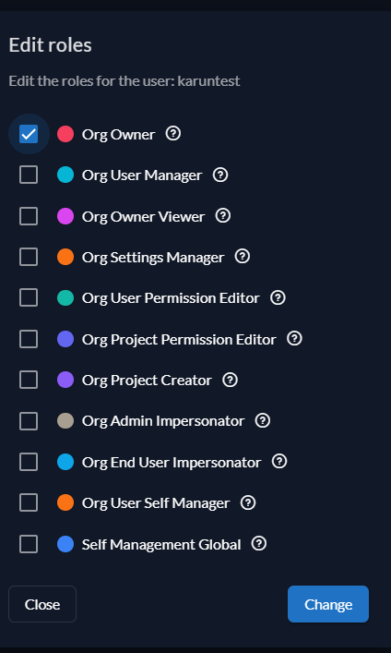Uncheck the Org Owner checkbox
The width and height of the screenshot is (391, 653).
pos(29,134)
